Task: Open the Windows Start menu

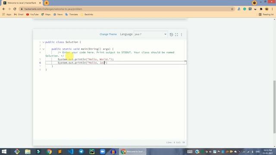Action: (4, 152)
